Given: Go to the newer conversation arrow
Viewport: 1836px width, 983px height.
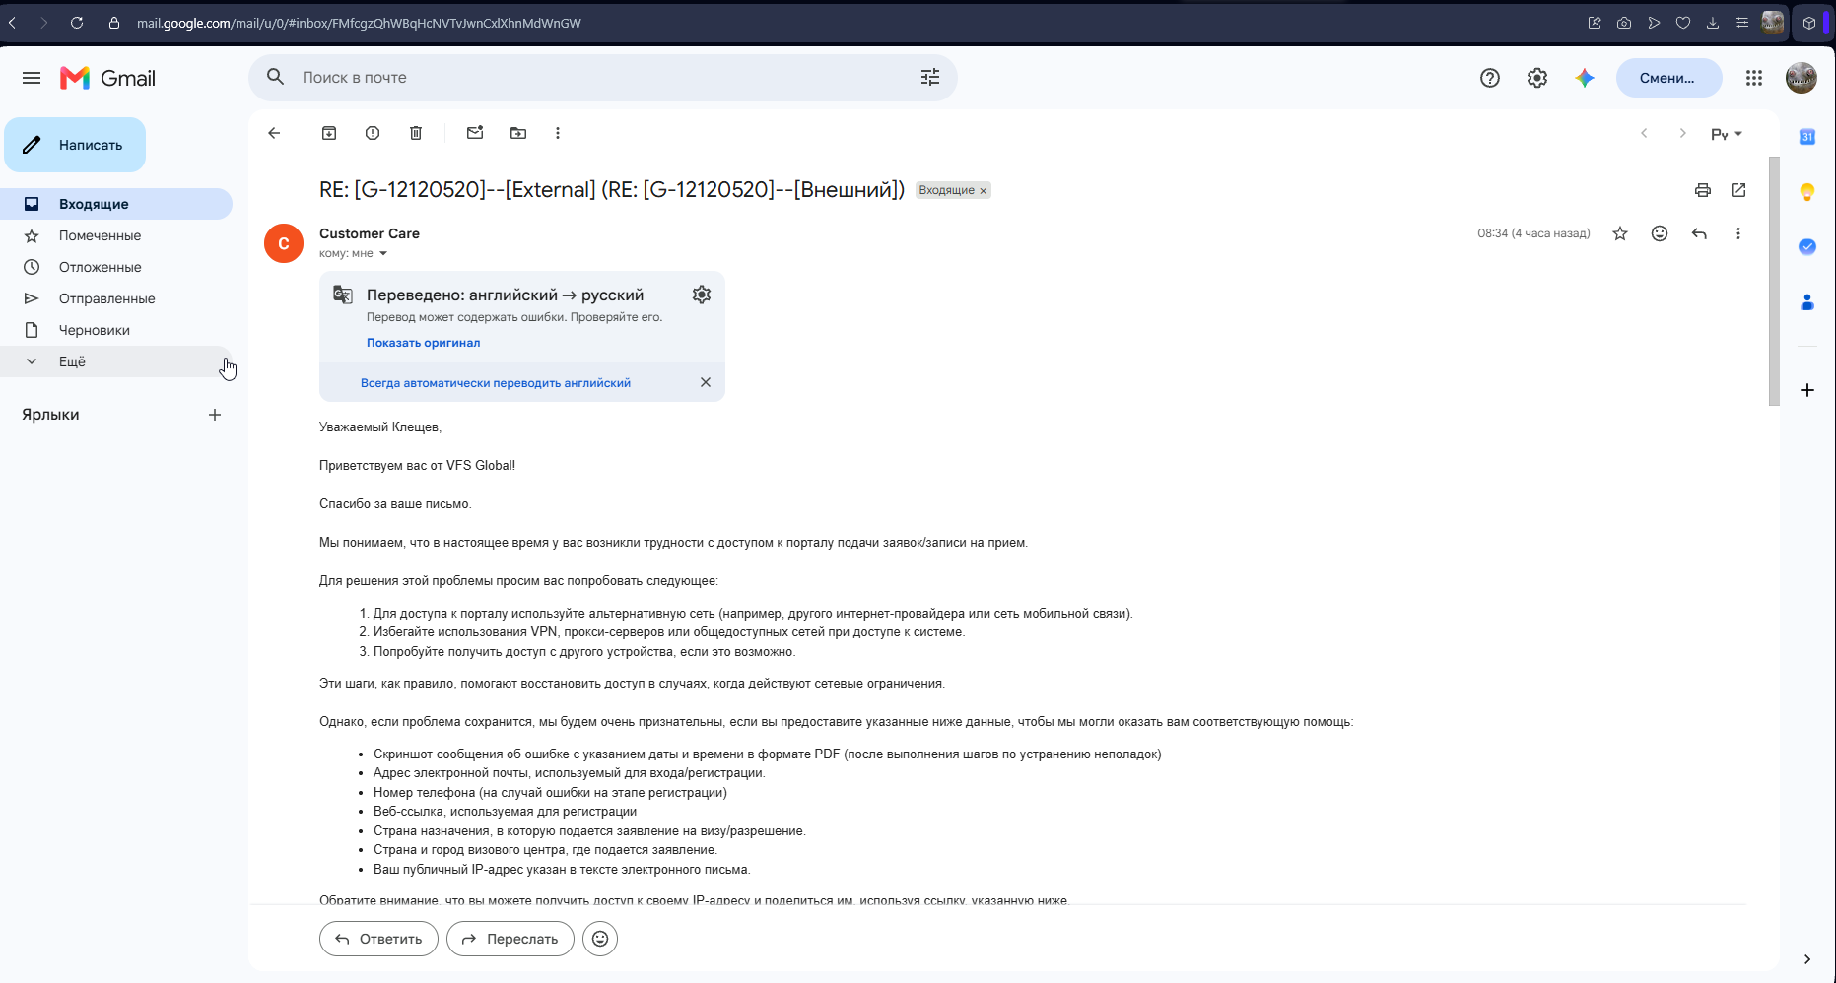Looking at the screenshot, I should click(1644, 133).
